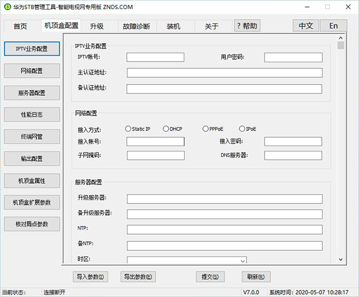Open 网络配置 sidebar section

[32, 71]
